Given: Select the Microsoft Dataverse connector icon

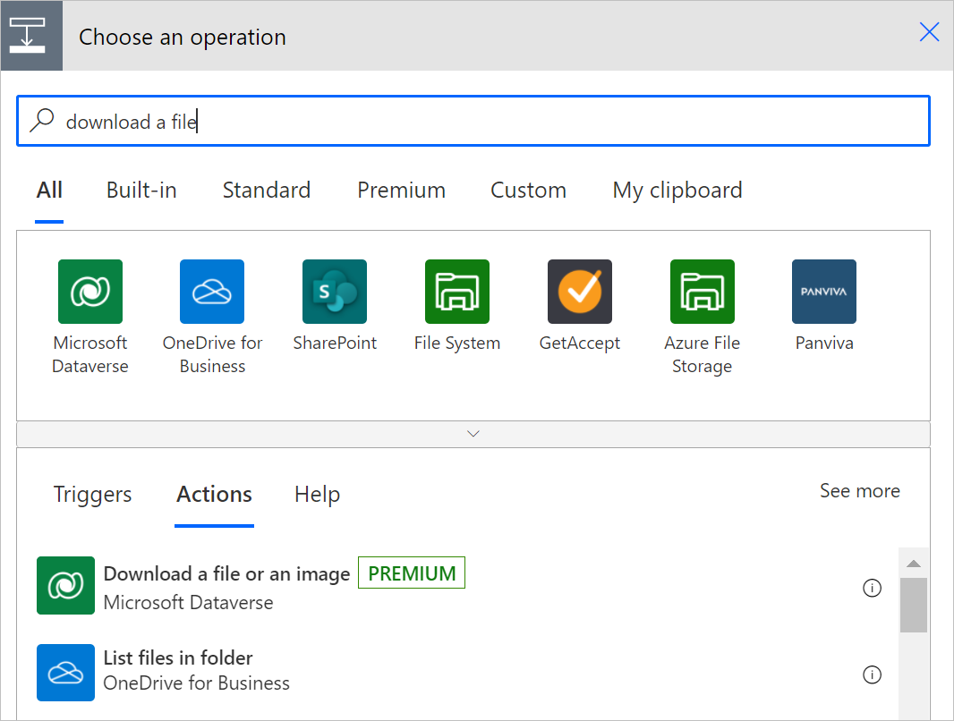Looking at the screenshot, I should 89,291.
